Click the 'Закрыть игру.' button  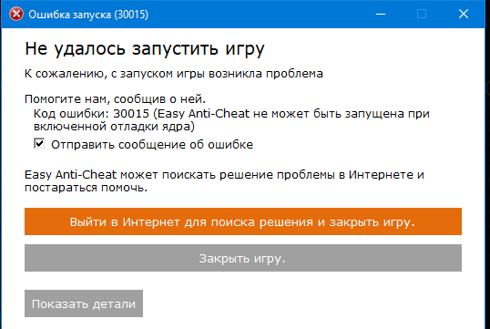click(x=243, y=258)
